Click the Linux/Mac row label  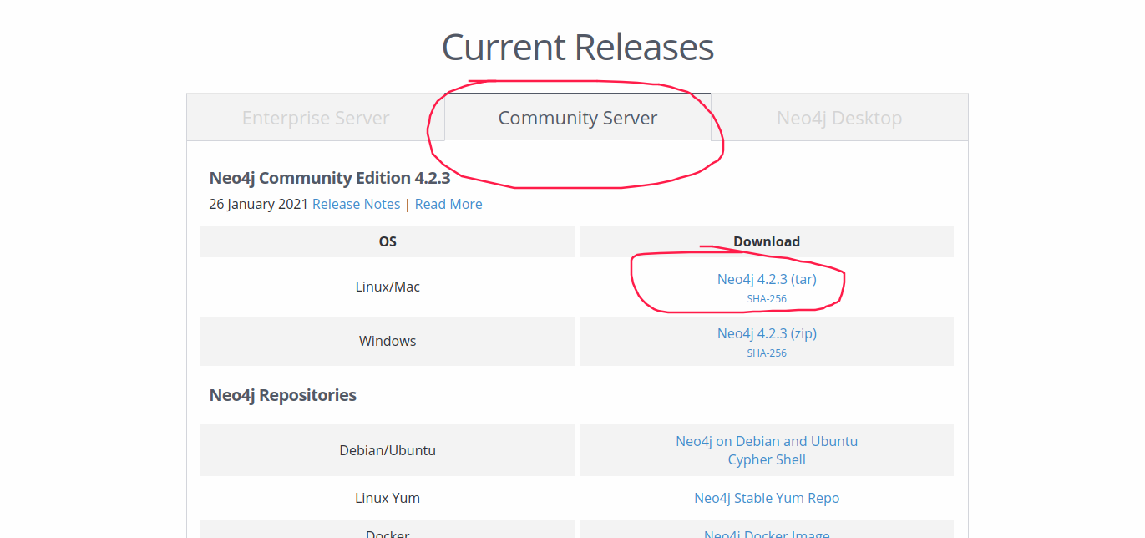[387, 287]
